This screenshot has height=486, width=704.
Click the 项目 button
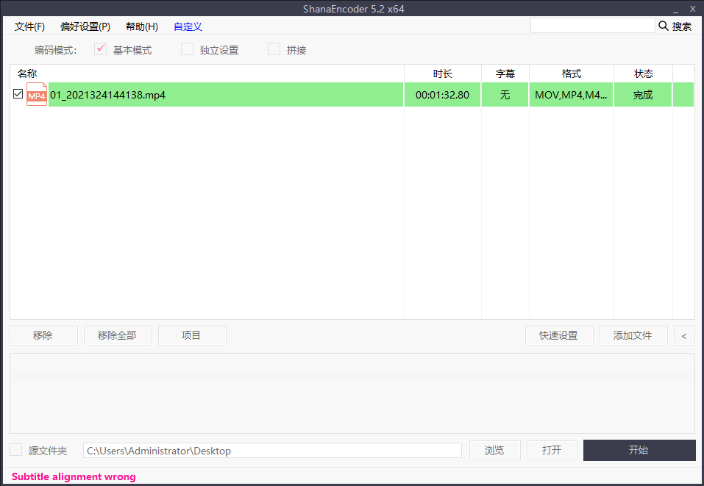click(x=192, y=336)
